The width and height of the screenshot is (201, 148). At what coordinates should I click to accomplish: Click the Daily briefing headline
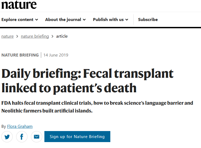coord(87,81)
